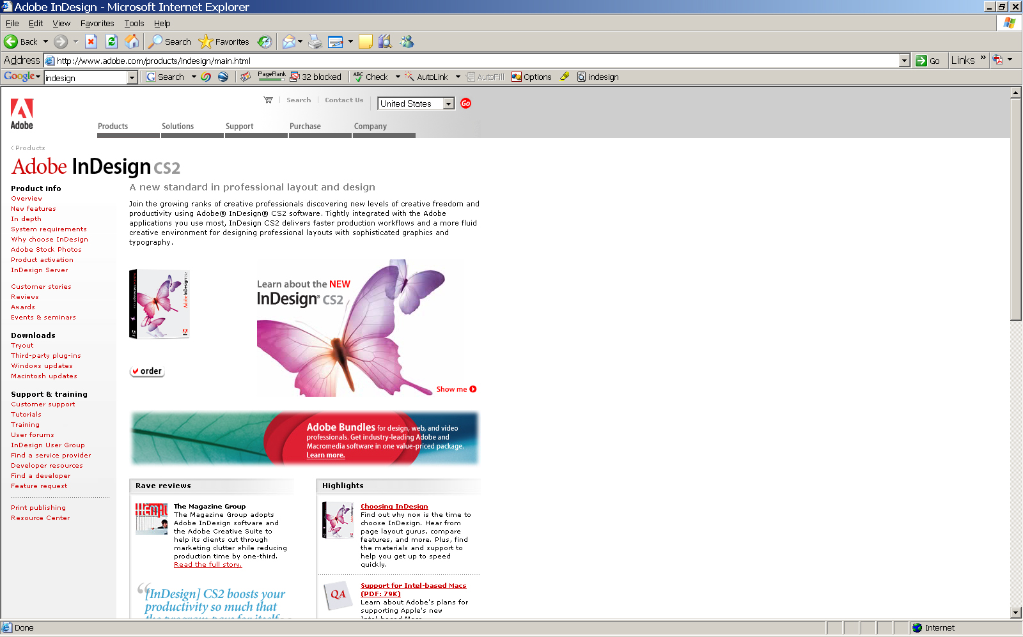Open the yellow Discuss note icon

(366, 42)
